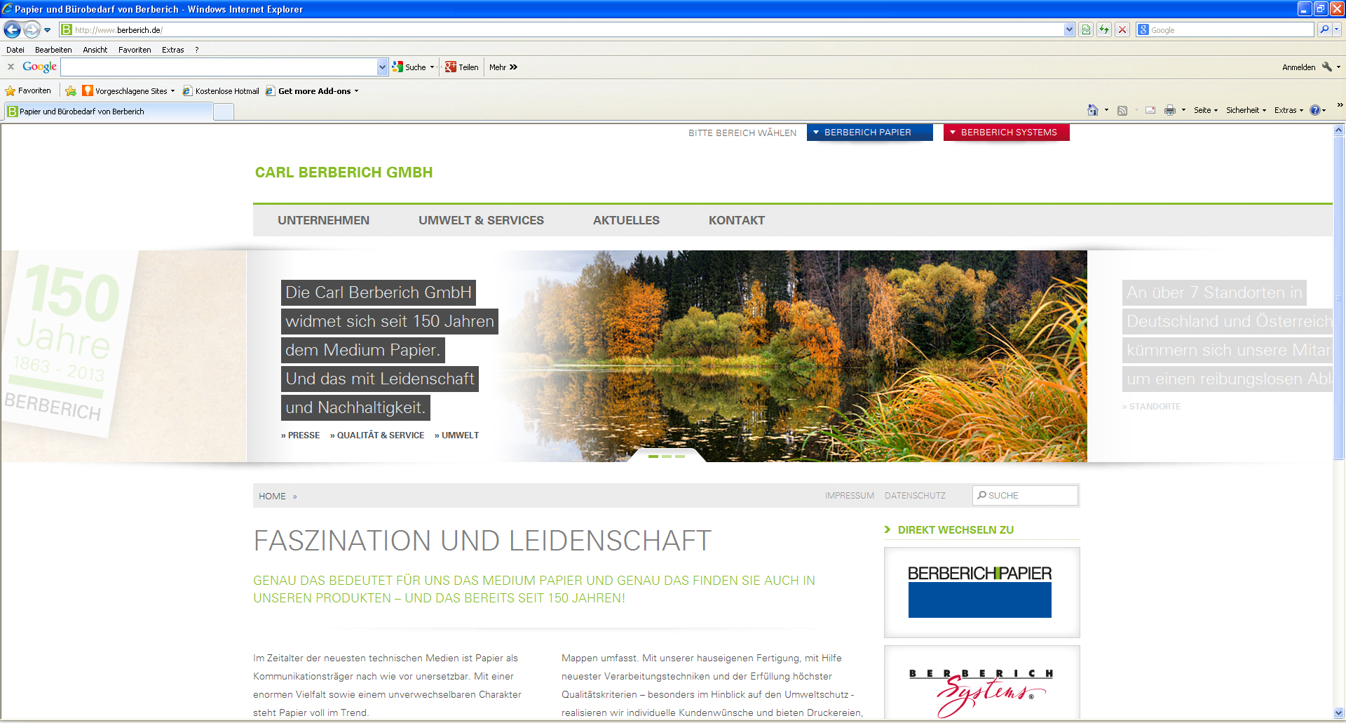Expand Google Toolbar search history dropdown
The width and height of the screenshot is (1346, 723).
click(382, 67)
